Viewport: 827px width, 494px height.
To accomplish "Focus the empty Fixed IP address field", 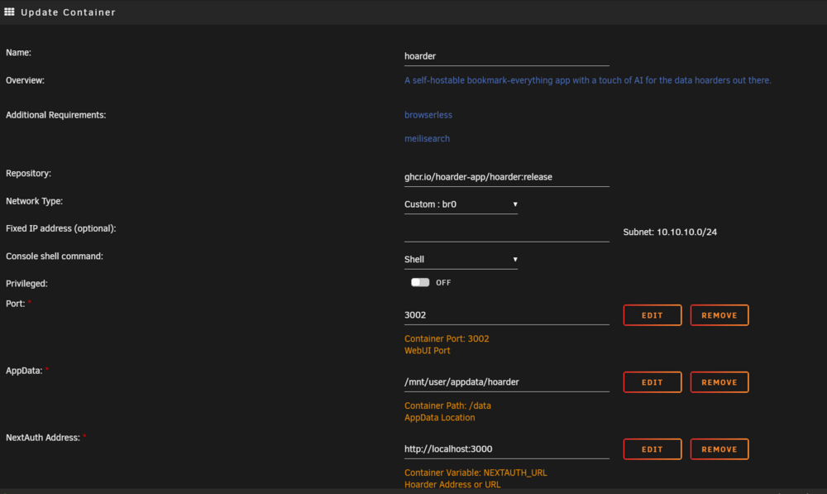I will pos(506,233).
